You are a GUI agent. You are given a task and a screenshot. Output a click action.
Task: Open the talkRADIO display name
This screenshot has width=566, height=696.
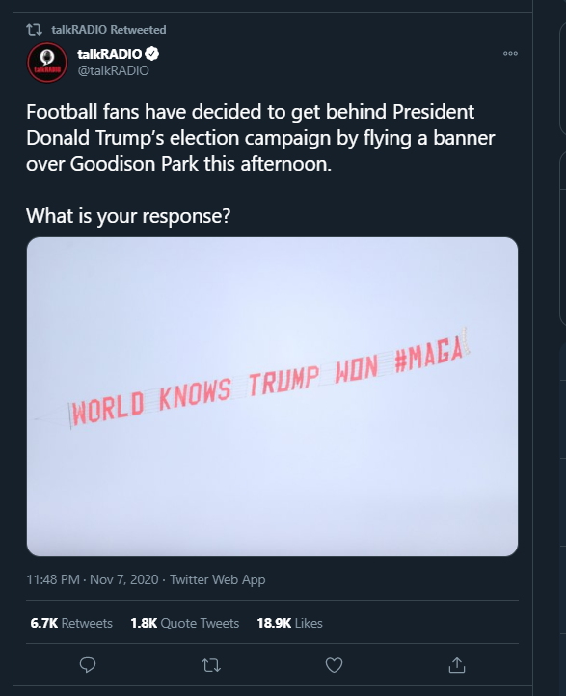click(x=109, y=54)
